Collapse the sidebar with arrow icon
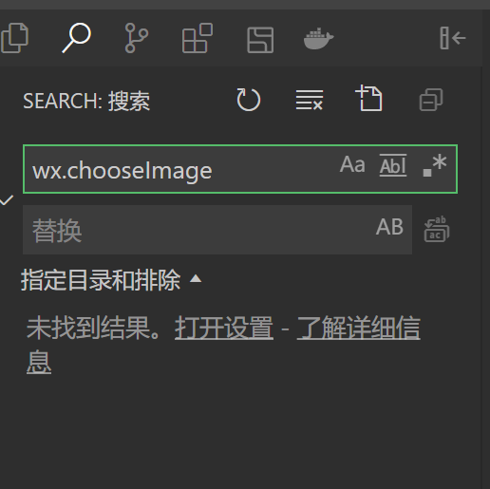This screenshot has height=489, width=490. (x=453, y=38)
